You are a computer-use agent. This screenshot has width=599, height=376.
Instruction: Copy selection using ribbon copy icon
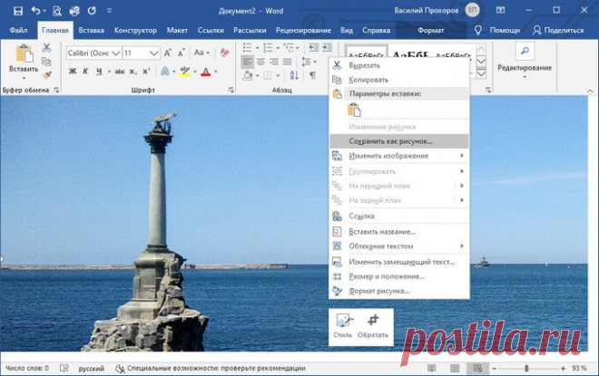tap(46, 62)
